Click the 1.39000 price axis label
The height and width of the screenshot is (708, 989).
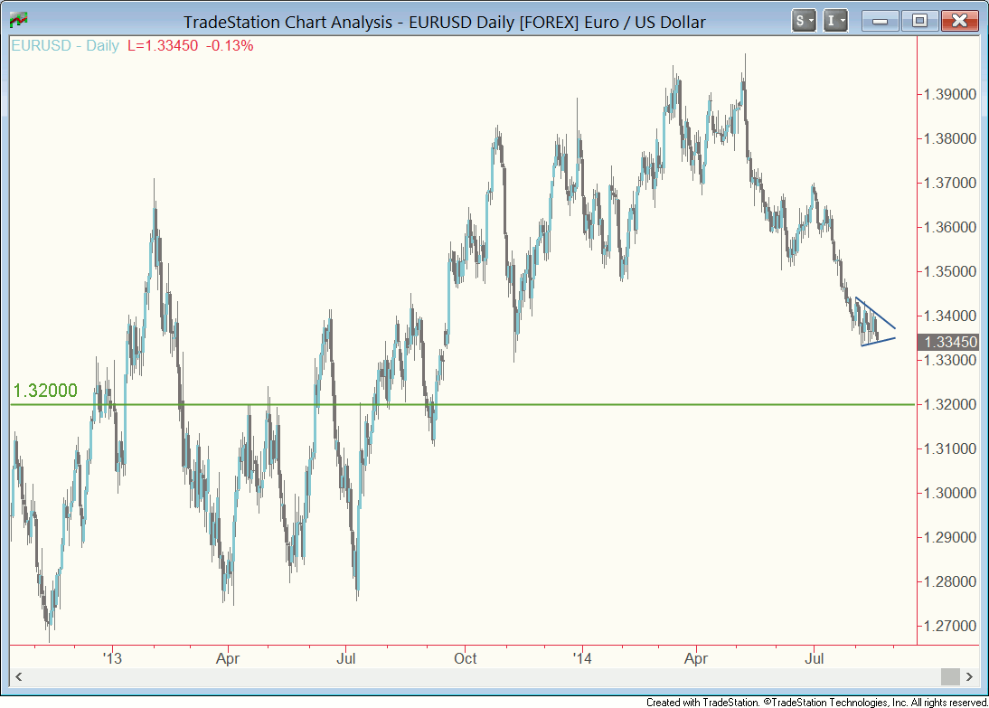tap(949, 94)
